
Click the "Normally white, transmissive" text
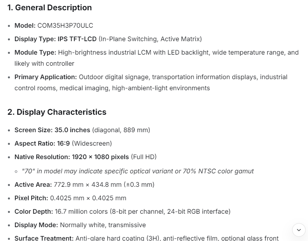pos(103,225)
